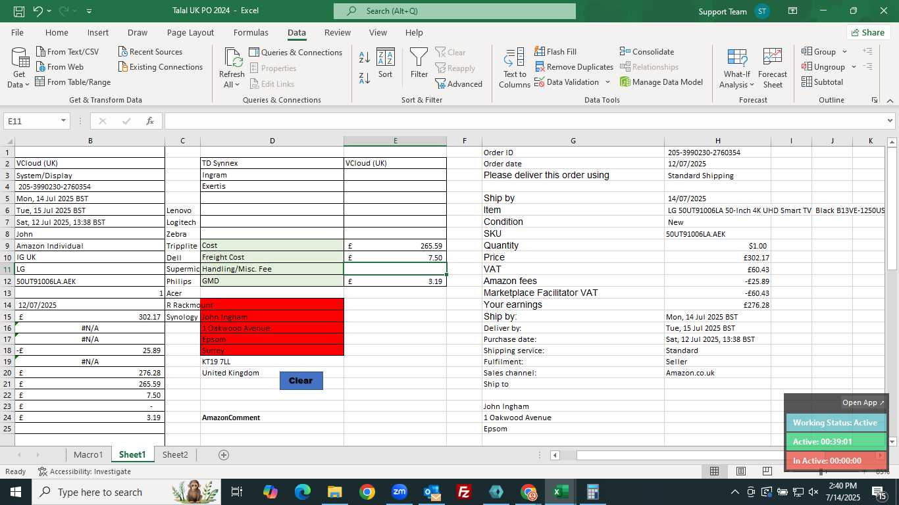Click the Undo arrow icon
The width and height of the screenshot is (899, 505).
click(38, 11)
